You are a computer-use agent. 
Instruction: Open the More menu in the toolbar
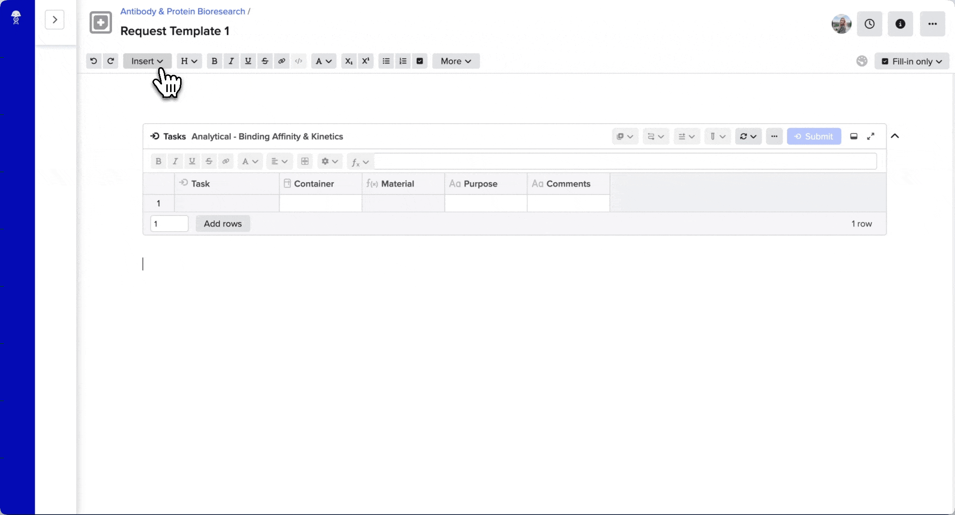[x=455, y=61]
